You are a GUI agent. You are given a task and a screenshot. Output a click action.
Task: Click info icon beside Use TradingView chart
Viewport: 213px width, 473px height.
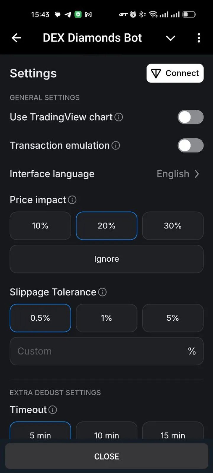[119, 117]
